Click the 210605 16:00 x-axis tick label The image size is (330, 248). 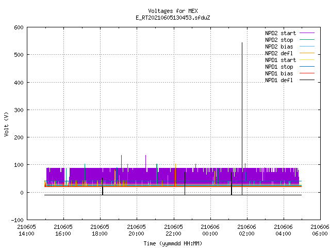pos(63,230)
